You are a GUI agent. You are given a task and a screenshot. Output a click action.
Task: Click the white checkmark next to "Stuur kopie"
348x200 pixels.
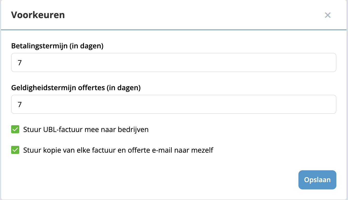(15, 150)
